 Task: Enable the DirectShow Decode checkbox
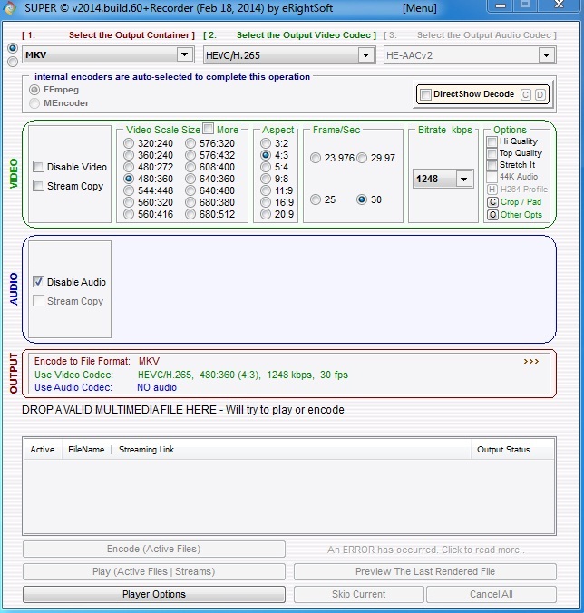point(426,94)
